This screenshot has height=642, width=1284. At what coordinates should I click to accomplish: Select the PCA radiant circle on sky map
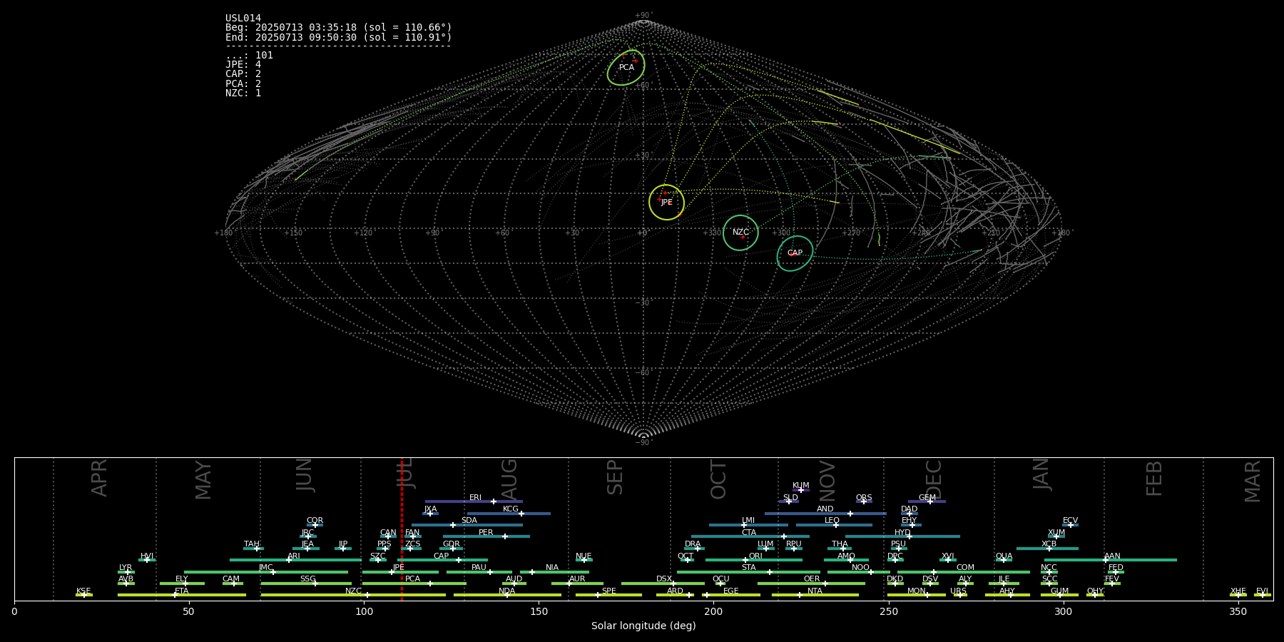click(626, 68)
